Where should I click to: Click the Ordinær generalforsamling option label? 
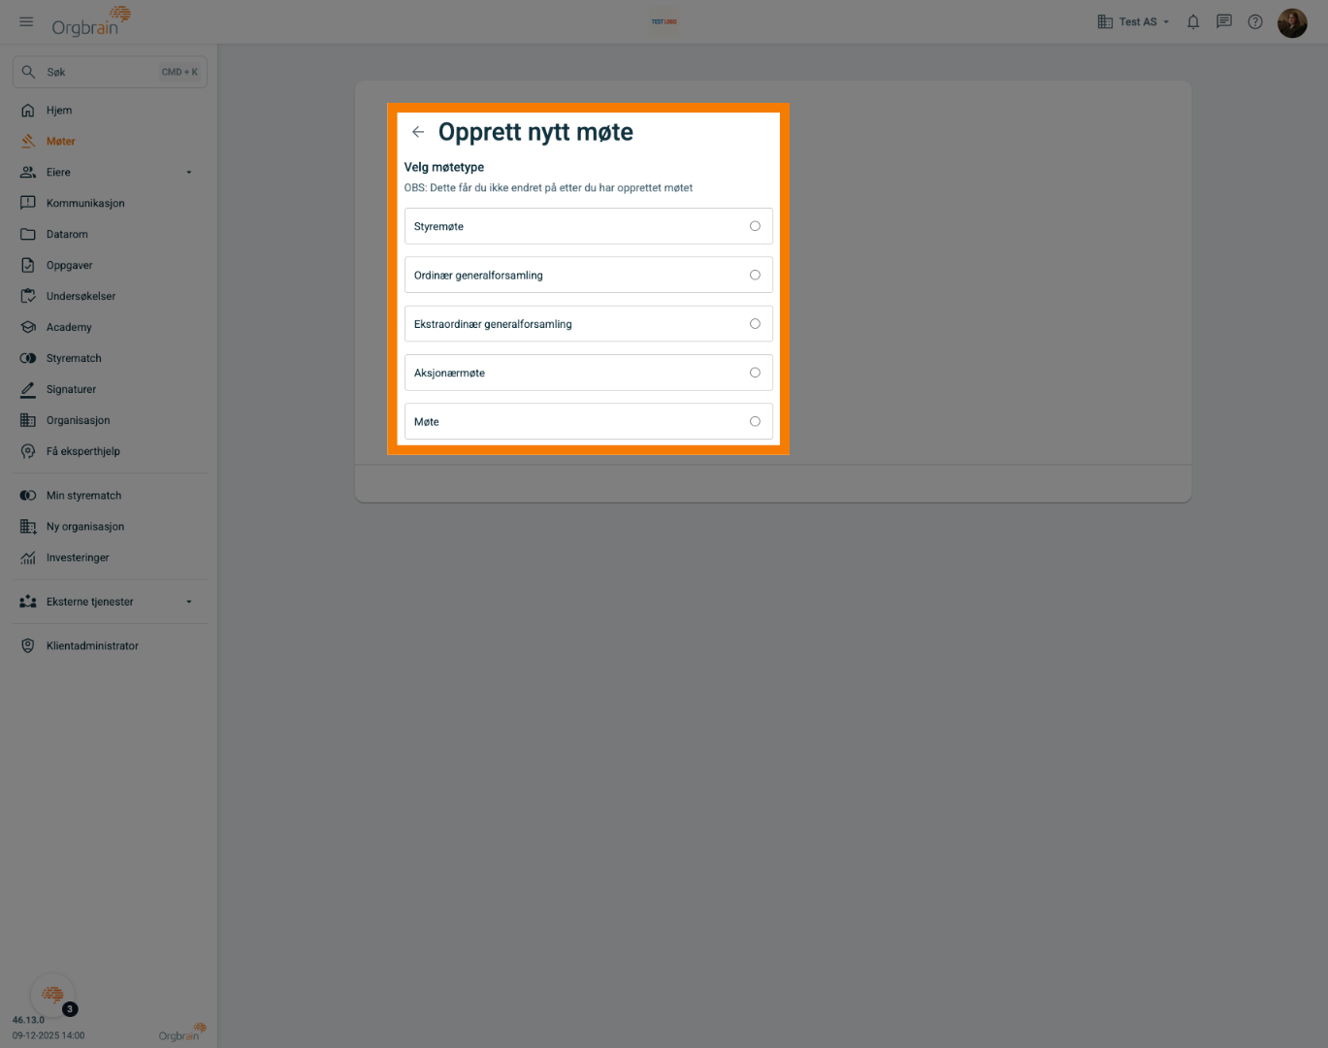[478, 276]
